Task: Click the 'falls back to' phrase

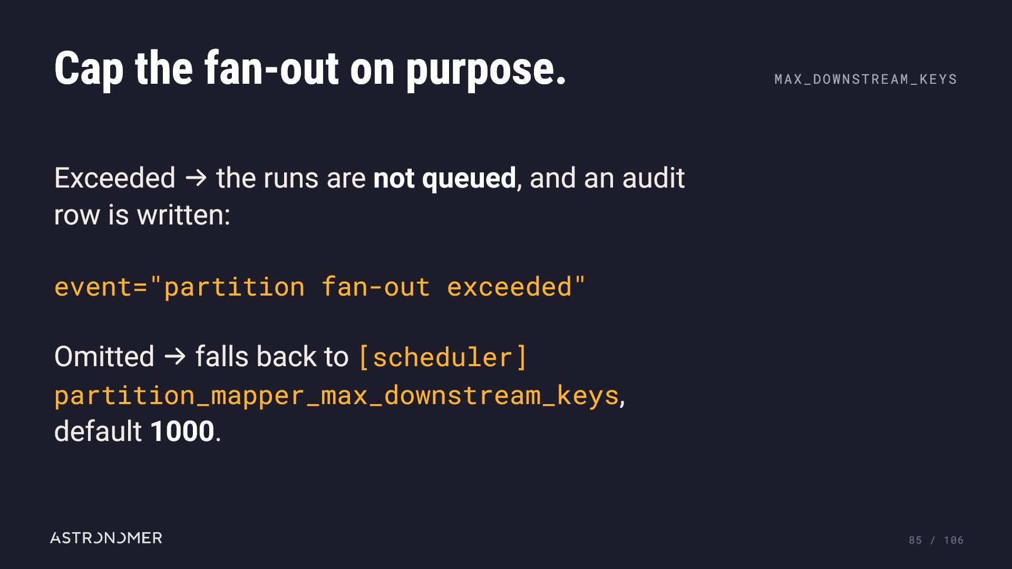Action: pyautogui.click(x=272, y=357)
